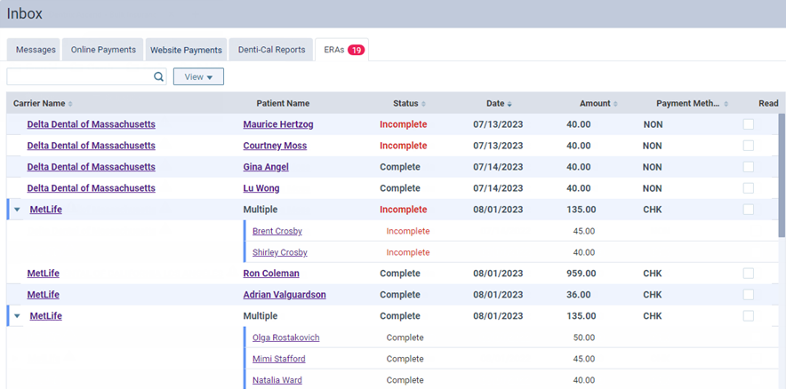
Task: Check Read box for Ron Coleman row
Action: coord(748,274)
